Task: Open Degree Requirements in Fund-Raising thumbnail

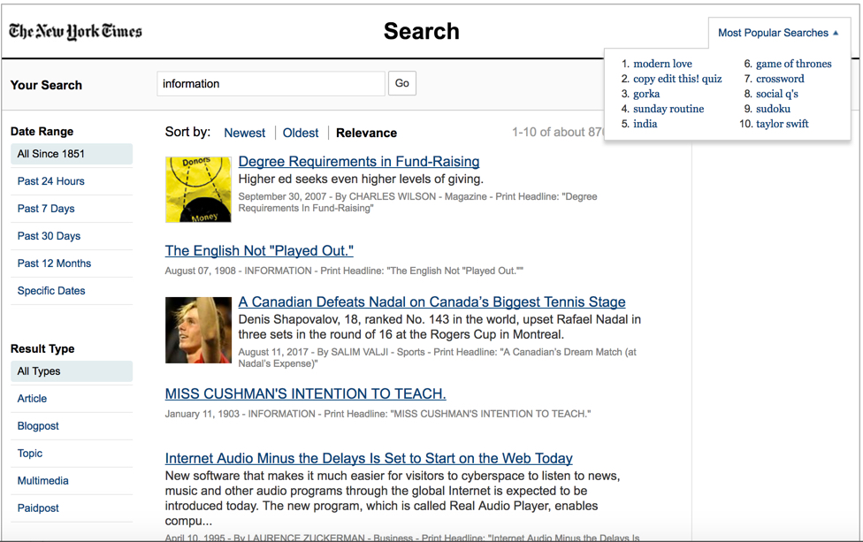Action: click(x=198, y=189)
